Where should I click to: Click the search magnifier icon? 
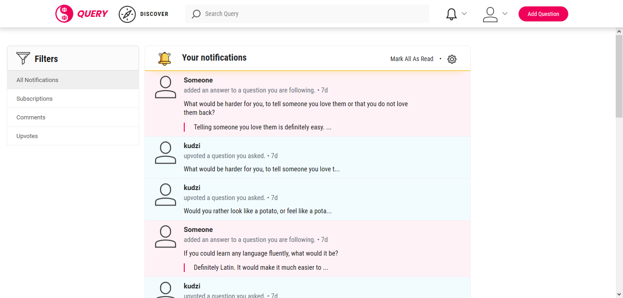196,14
